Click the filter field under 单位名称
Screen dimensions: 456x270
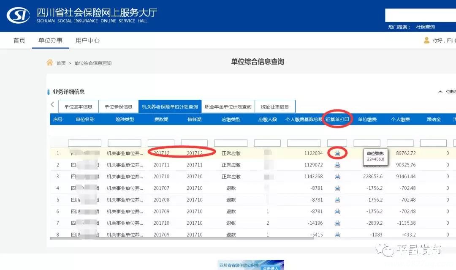pyautogui.click(x=84, y=143)
